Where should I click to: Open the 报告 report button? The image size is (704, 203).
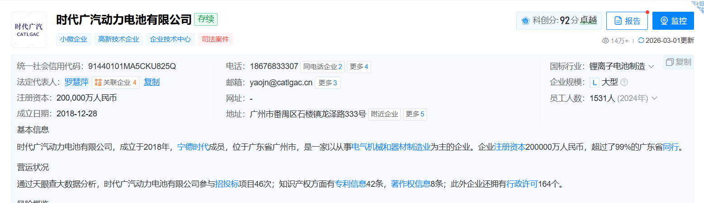point(627,21)
